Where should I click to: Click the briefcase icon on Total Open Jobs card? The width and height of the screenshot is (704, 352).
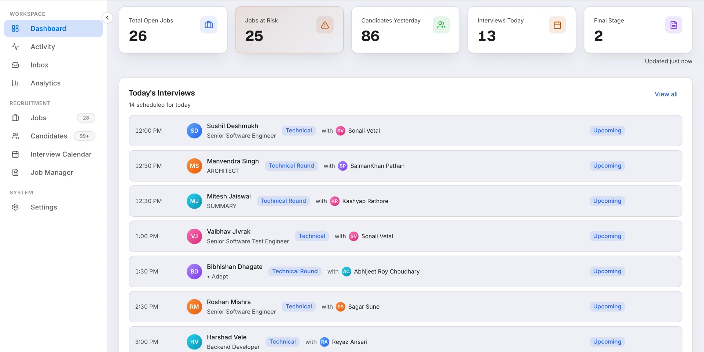[x=209, y=25]
